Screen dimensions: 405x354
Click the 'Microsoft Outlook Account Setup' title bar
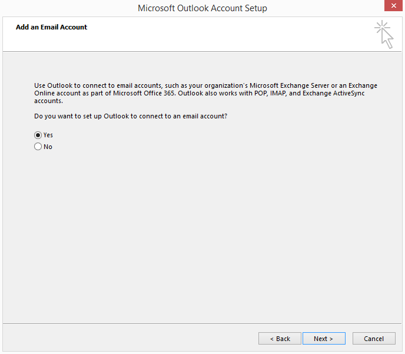pos(202,8)
